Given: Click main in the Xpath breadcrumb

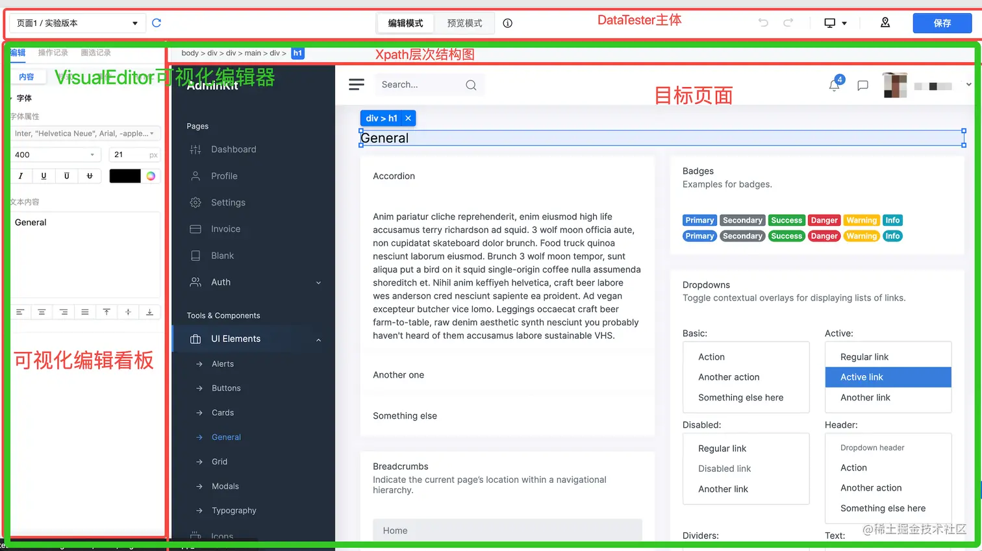Looking at the screenshot, I should click(x=253, y=53).
